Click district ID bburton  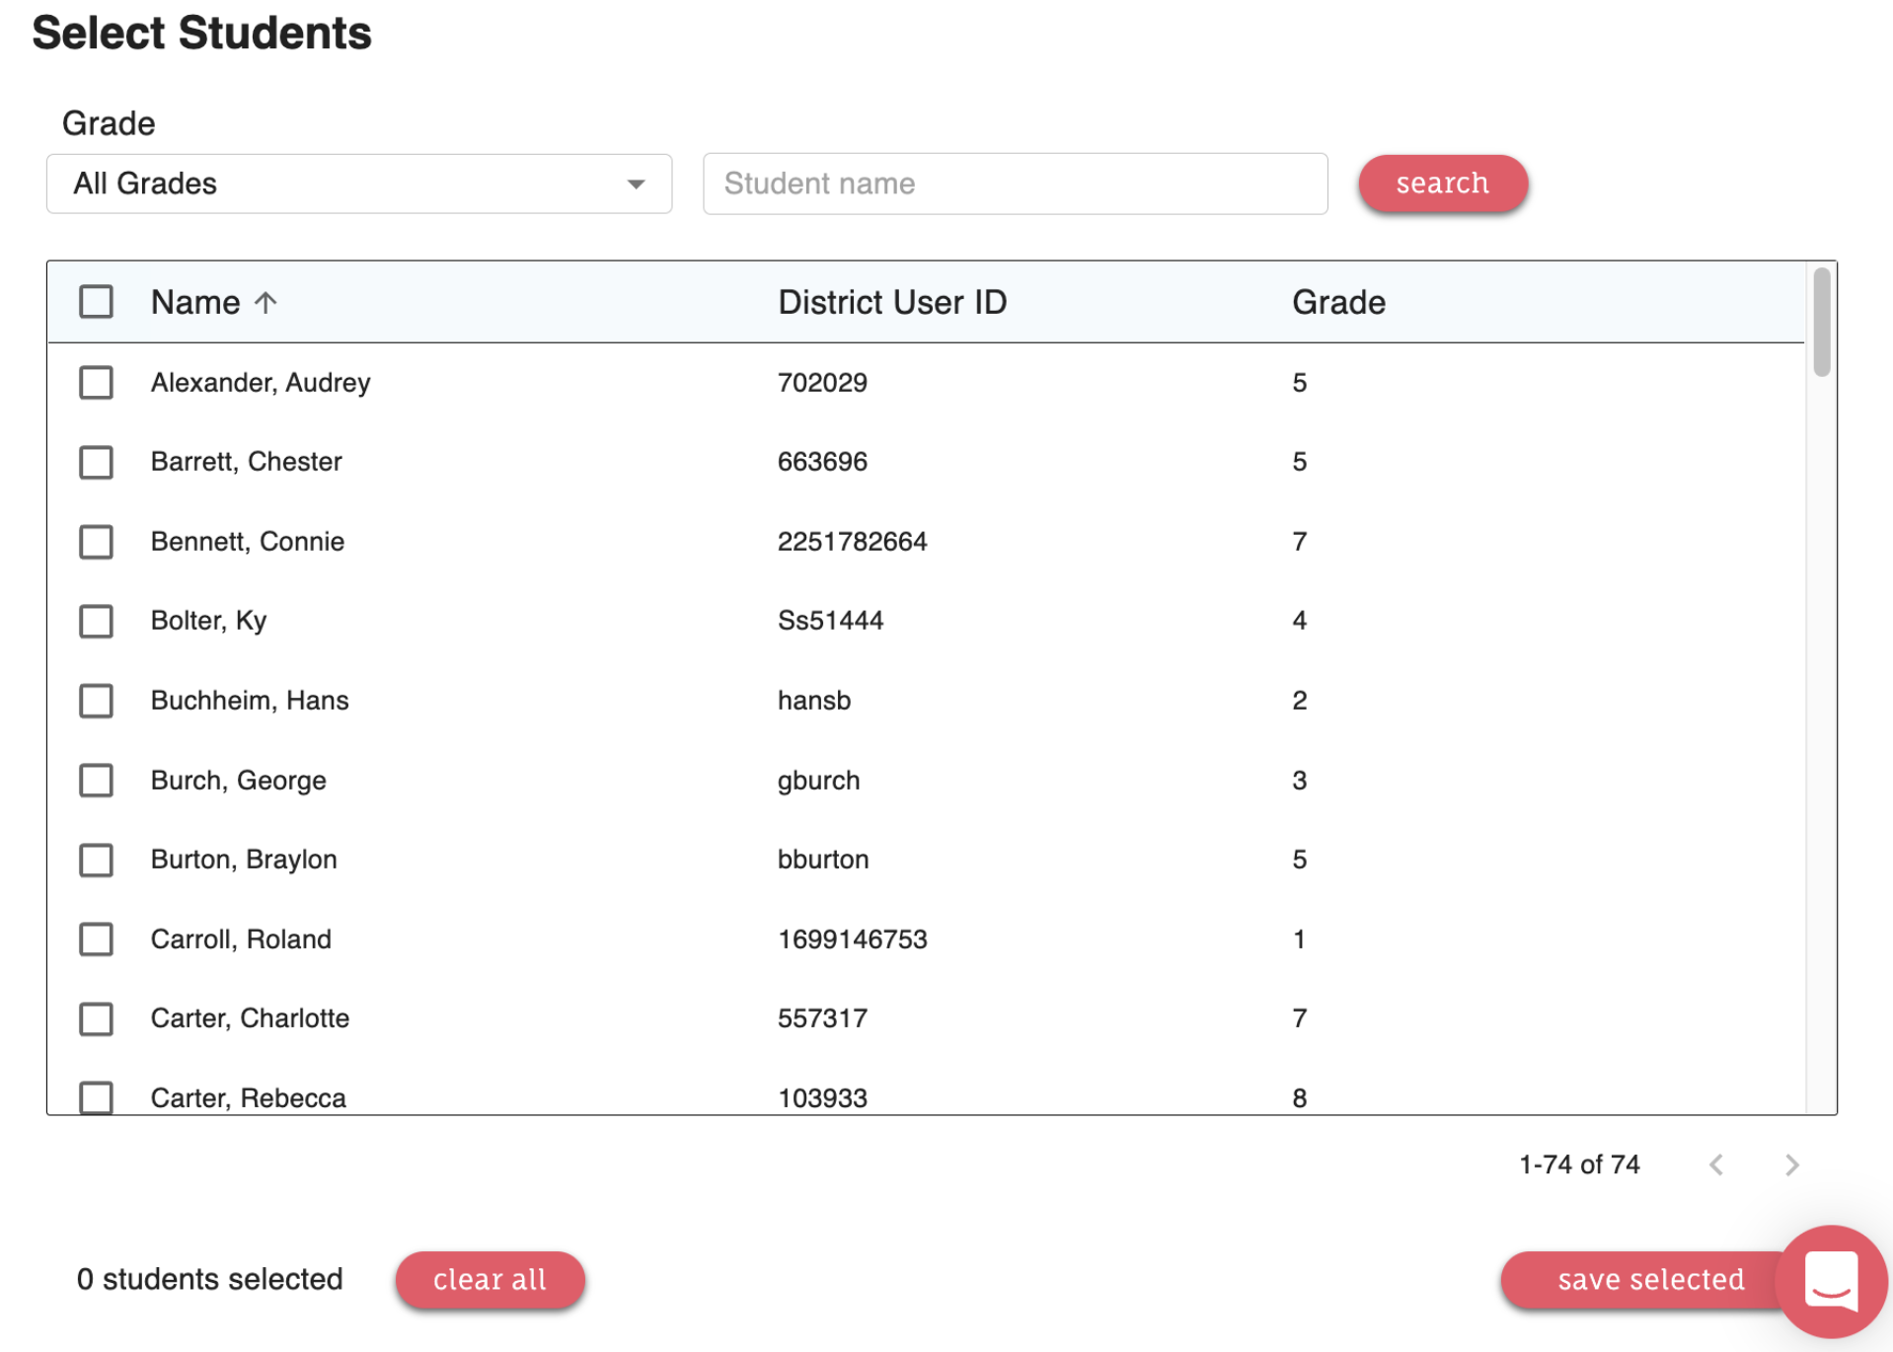pyautogui.click(x=823, y=860)
